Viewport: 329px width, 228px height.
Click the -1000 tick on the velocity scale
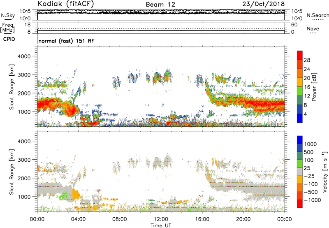point(312,200)
